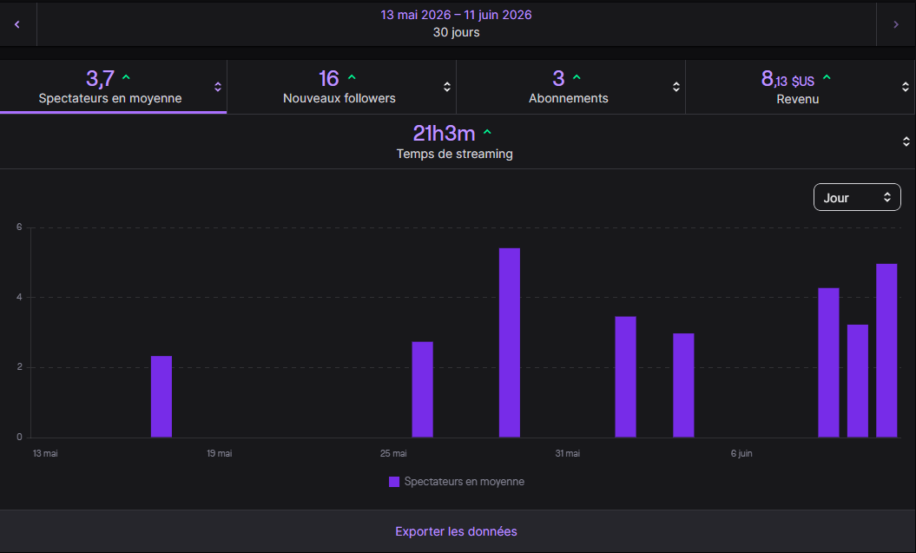Open metric selector arrows for Temps de streaming
This screenshot has width=916, height=553.
906,142
